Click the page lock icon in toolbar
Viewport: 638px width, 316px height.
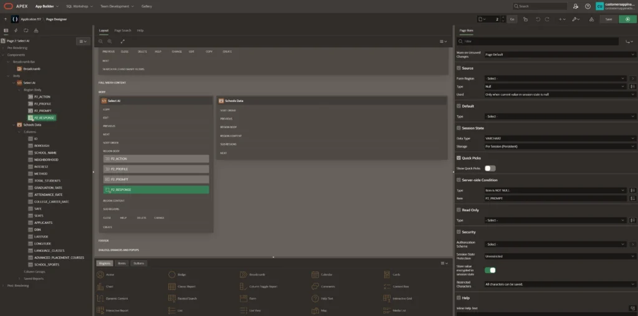525,19
